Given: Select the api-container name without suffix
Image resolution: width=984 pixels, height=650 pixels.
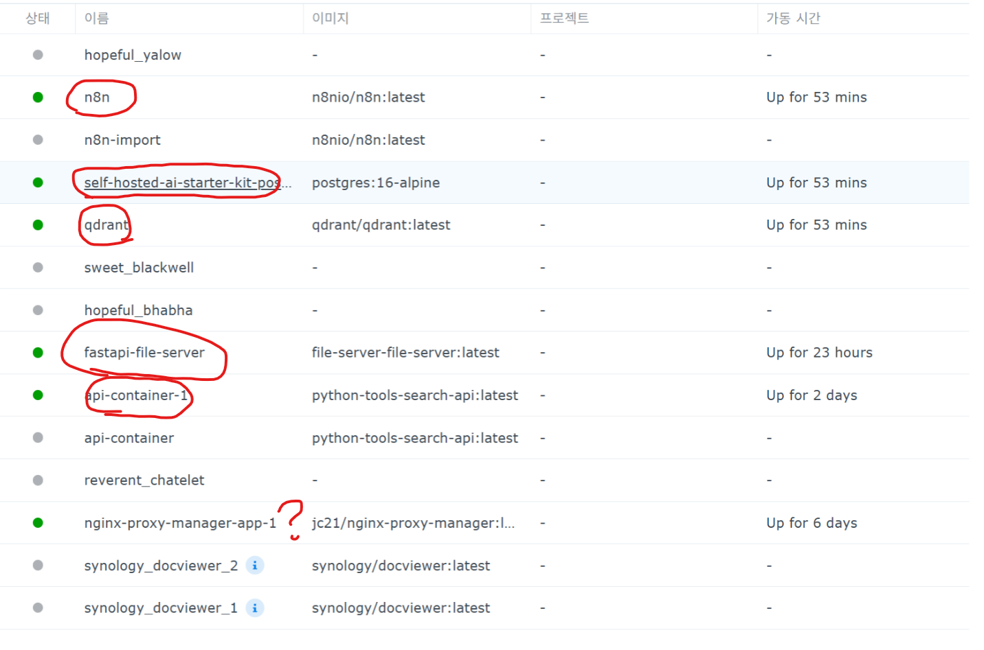Looking at the screenshot, I should point(129,438).
